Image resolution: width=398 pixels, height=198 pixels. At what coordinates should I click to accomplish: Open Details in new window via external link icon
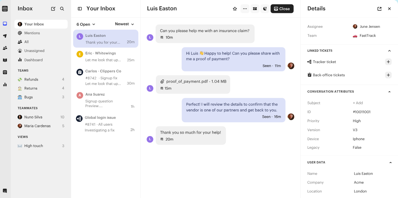(379, 9)
